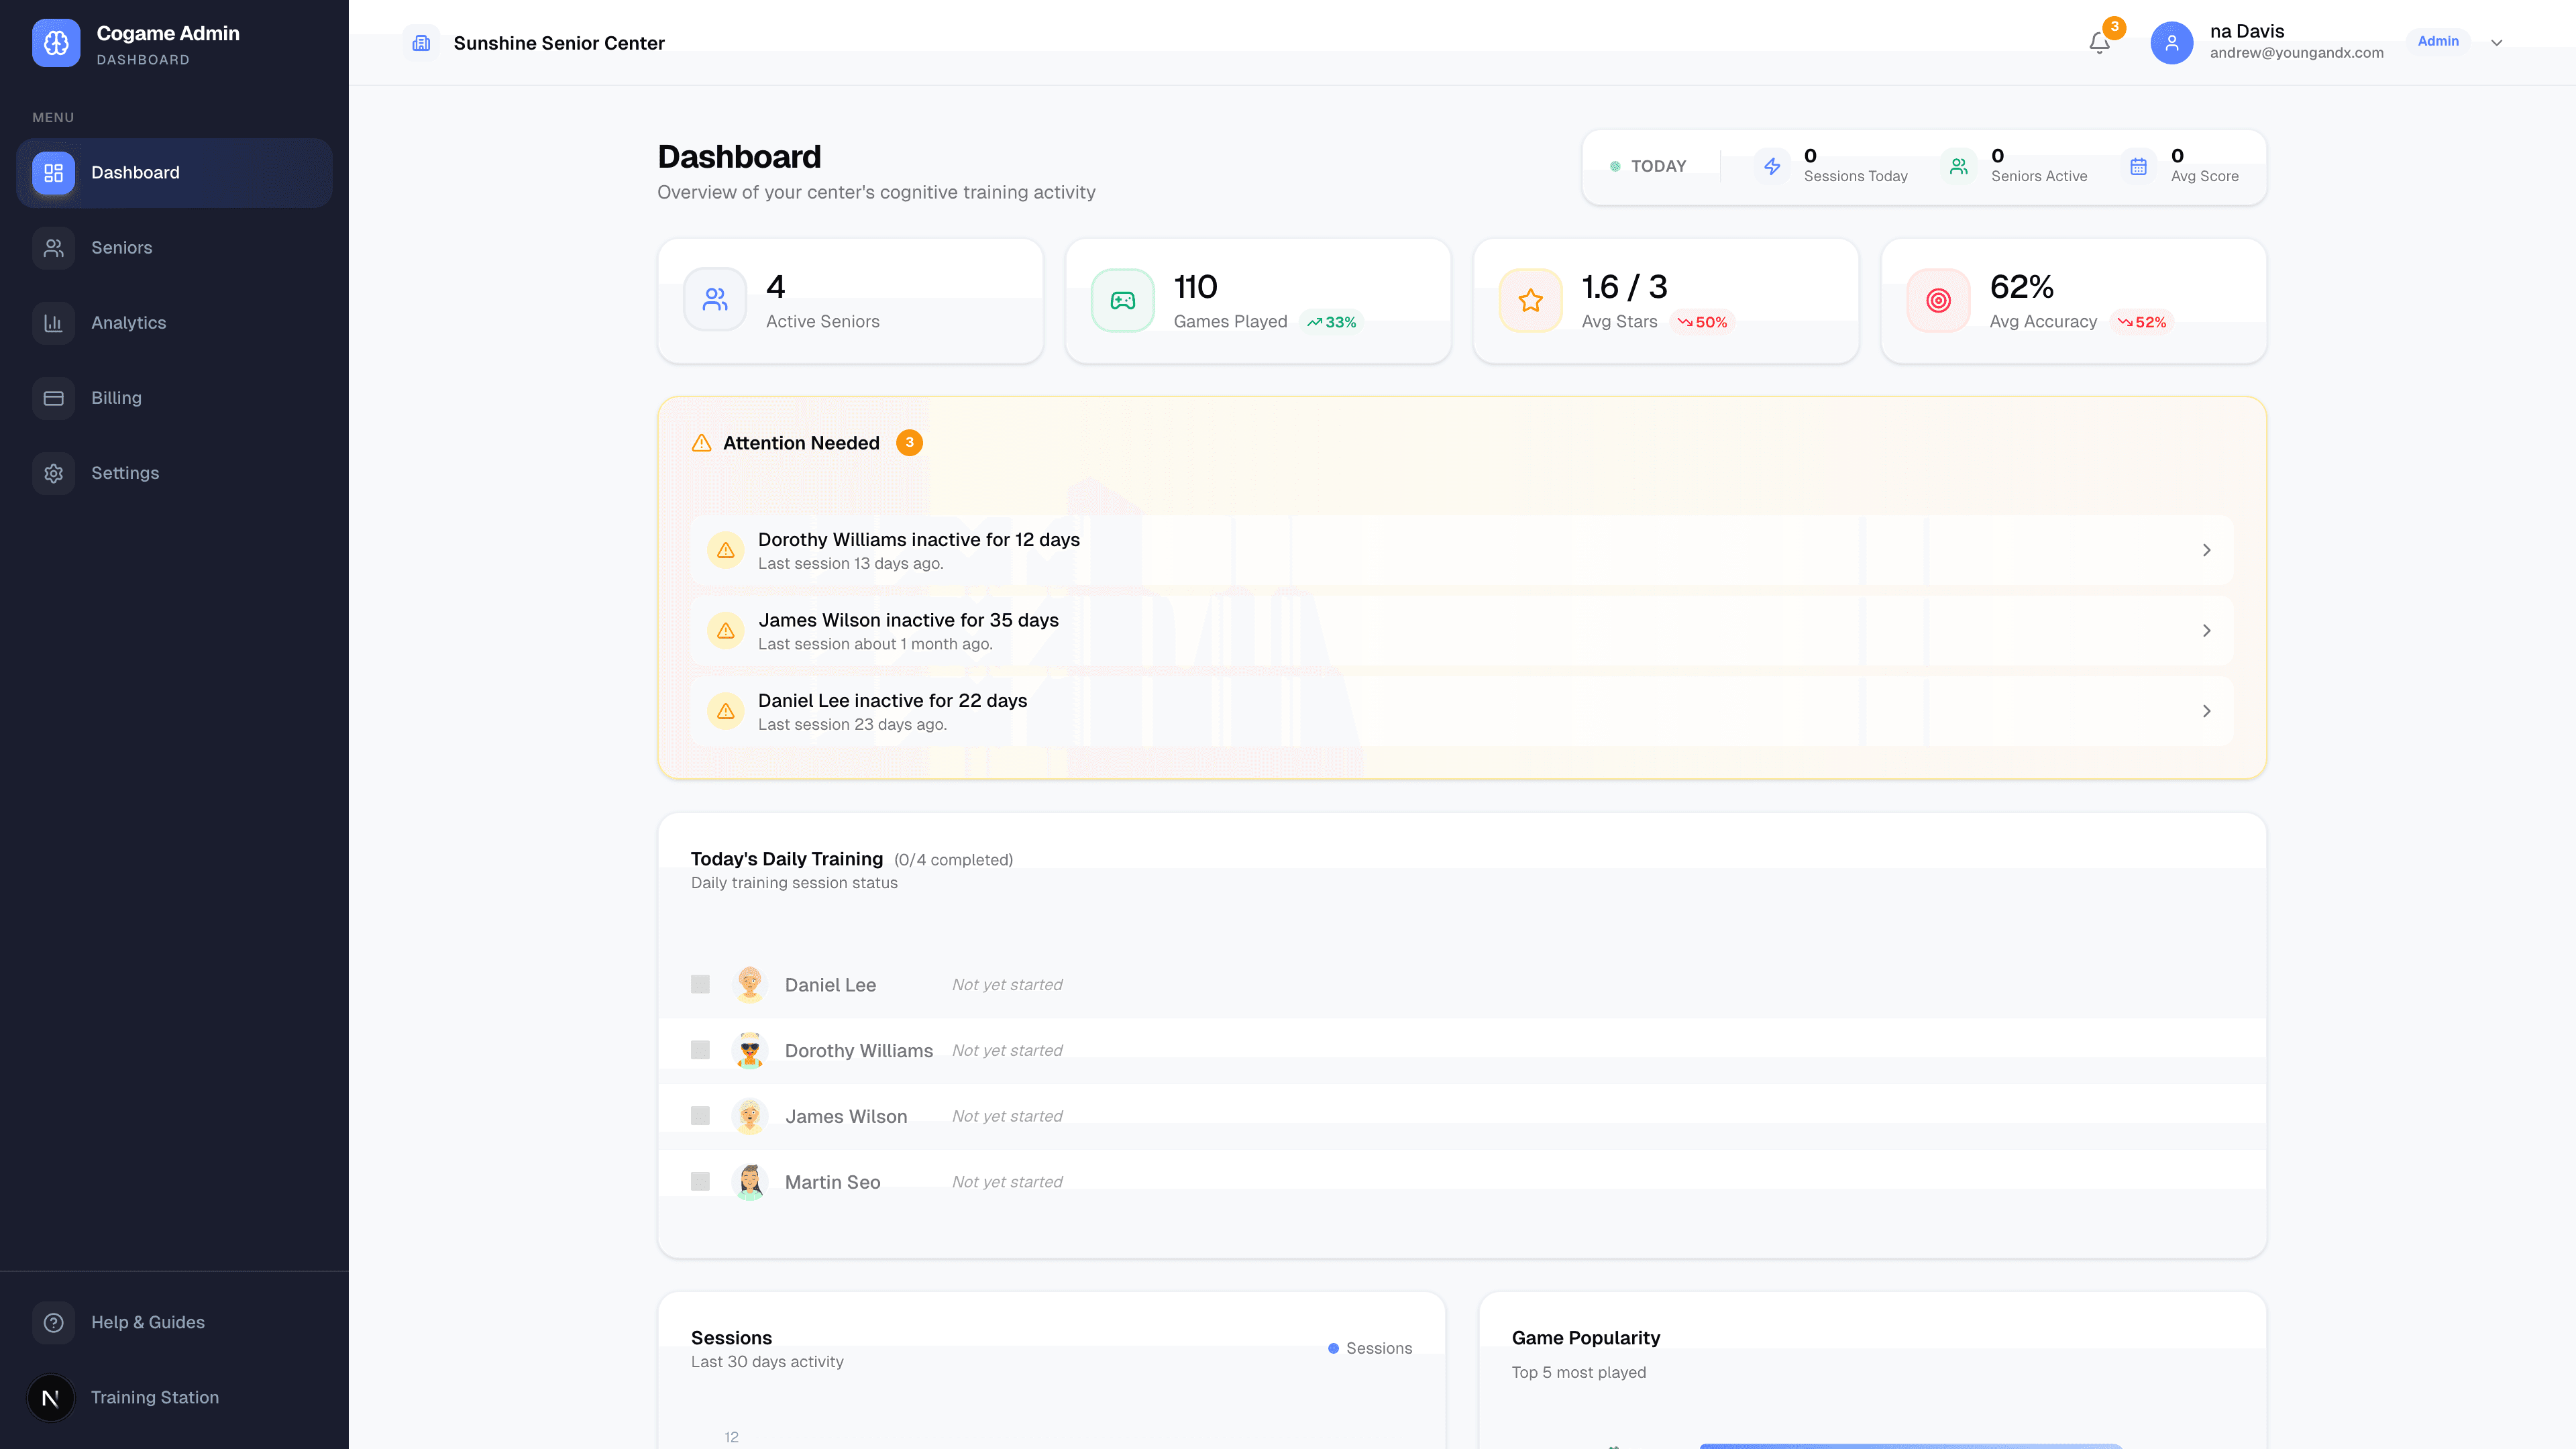This screenshot has height=1449, width=2576.
Task: Click the Cogame Admin brain logo
Action: [x=56, y=43]
